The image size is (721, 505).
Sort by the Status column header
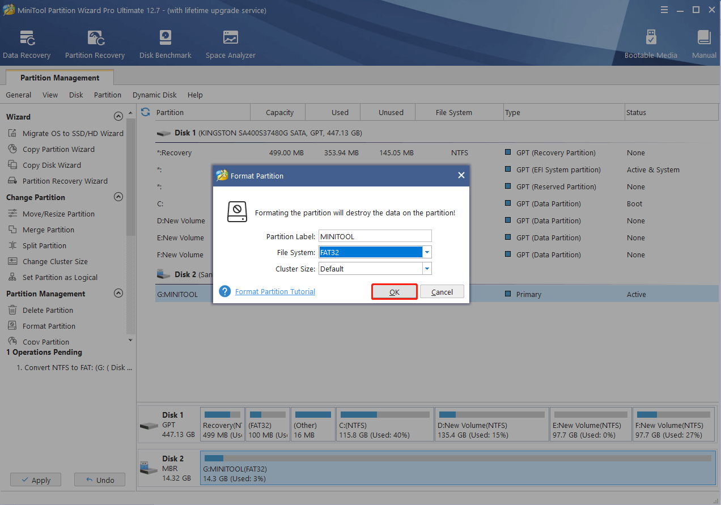(x=672, y=112)
